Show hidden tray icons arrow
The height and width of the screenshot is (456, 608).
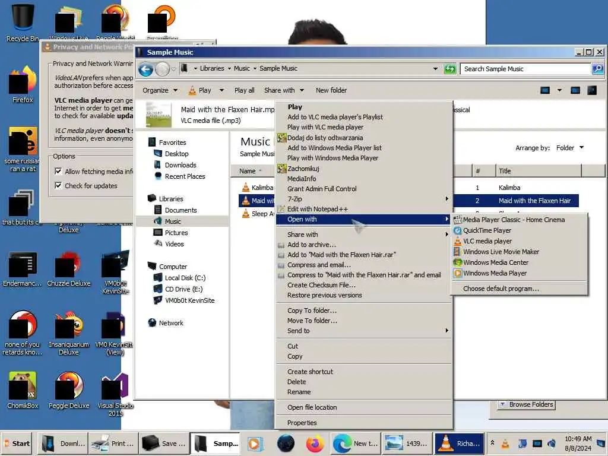(492, 443)
